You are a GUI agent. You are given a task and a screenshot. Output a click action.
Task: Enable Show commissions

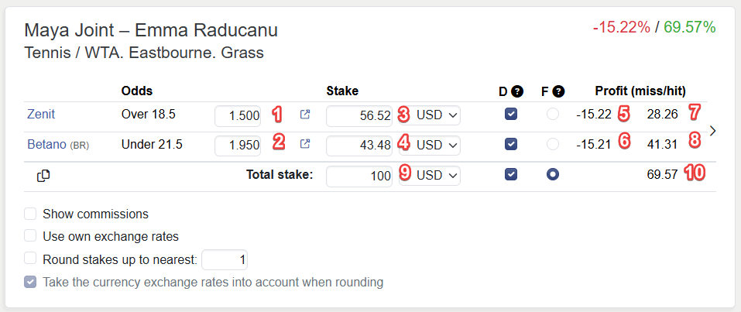pos(30,214)
